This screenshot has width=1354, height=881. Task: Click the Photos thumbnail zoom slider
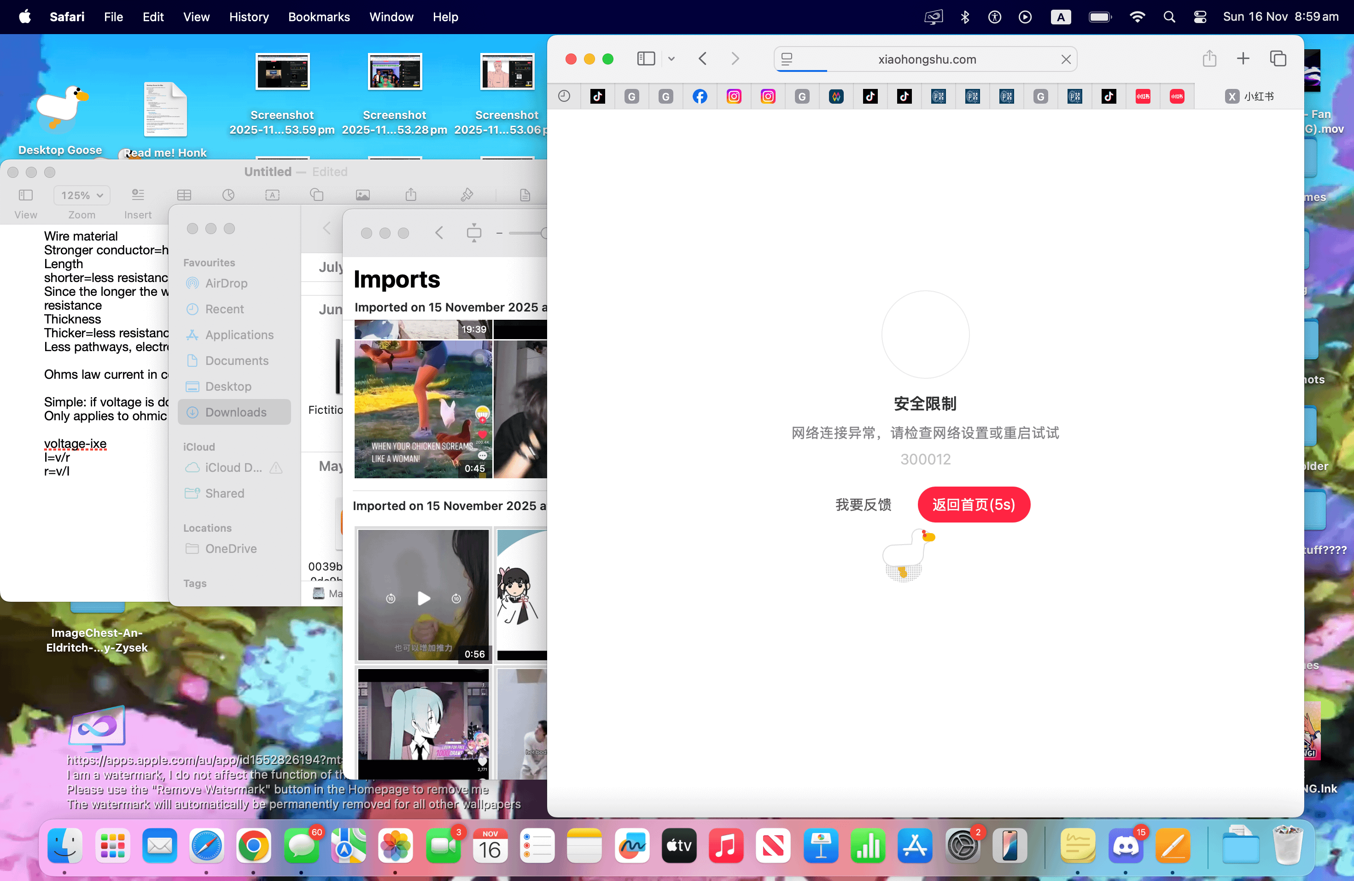coord(527,233)
